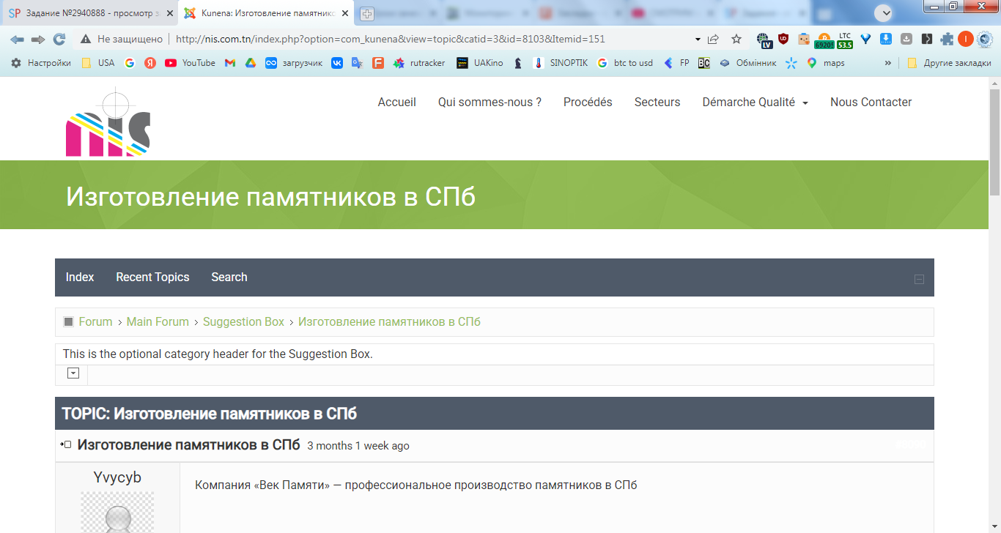Open the Bitcoin price ticker extension
The width and height of the screenshot is (1001, 533).
click(824, 40)
